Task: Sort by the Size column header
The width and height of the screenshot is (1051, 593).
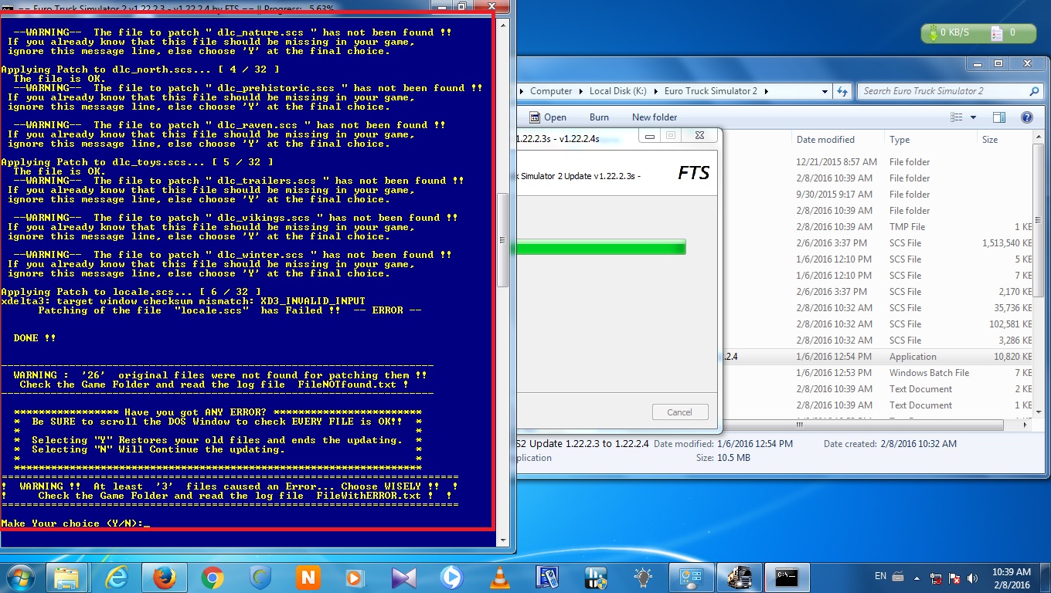Action: pyautogui.click(x=1005, y=140)
